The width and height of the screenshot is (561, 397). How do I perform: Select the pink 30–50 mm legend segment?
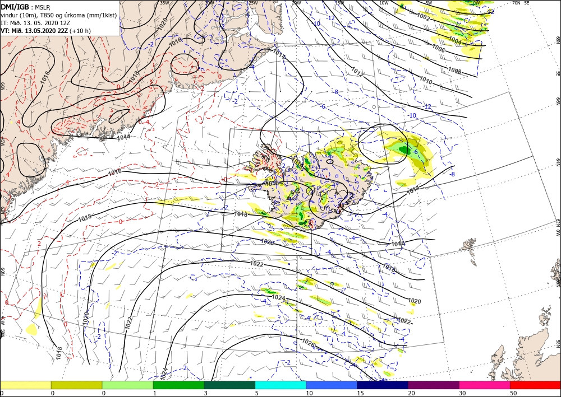(485, 385)
